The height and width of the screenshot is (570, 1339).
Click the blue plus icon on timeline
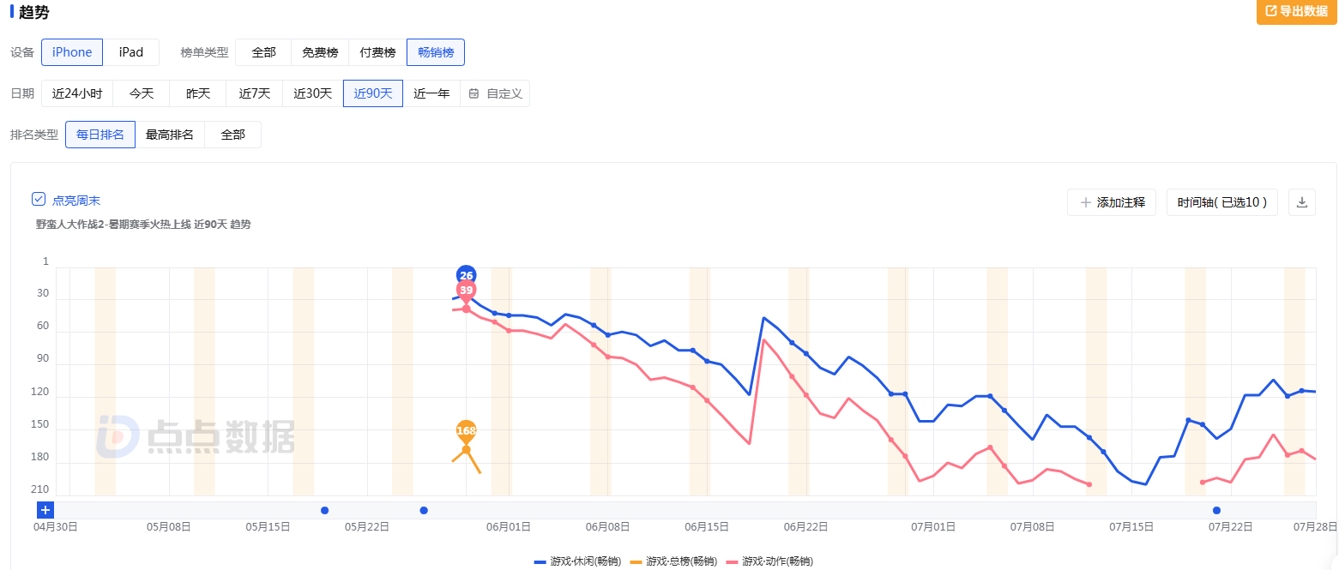pyautogui.click(x=45, y=510)
